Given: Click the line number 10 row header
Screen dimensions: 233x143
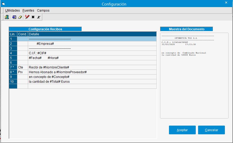Looking at the screenshot, I should click(13, 82).
